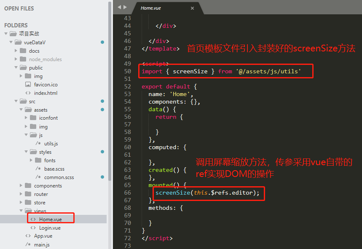Screen dimensions: 362x249
Task: Collapse the styles folder arrow
Action: 26,152
